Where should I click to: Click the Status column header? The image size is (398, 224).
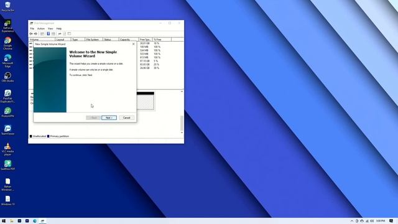tap(111, 40)
